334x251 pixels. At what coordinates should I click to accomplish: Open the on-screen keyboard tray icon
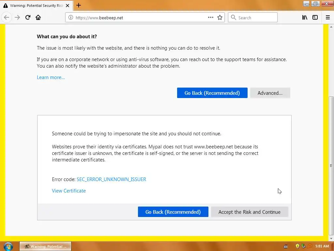coord(286,246)
